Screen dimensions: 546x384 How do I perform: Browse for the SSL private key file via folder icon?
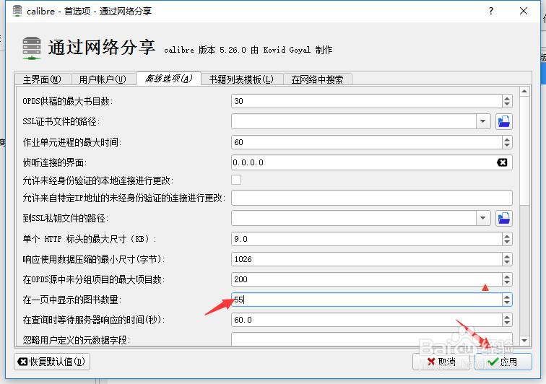point(503,218)
